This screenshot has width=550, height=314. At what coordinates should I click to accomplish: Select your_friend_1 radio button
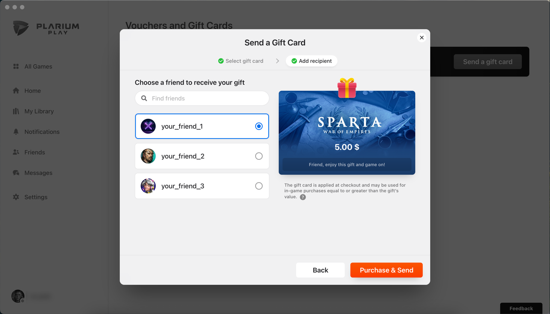coord(259,126)
